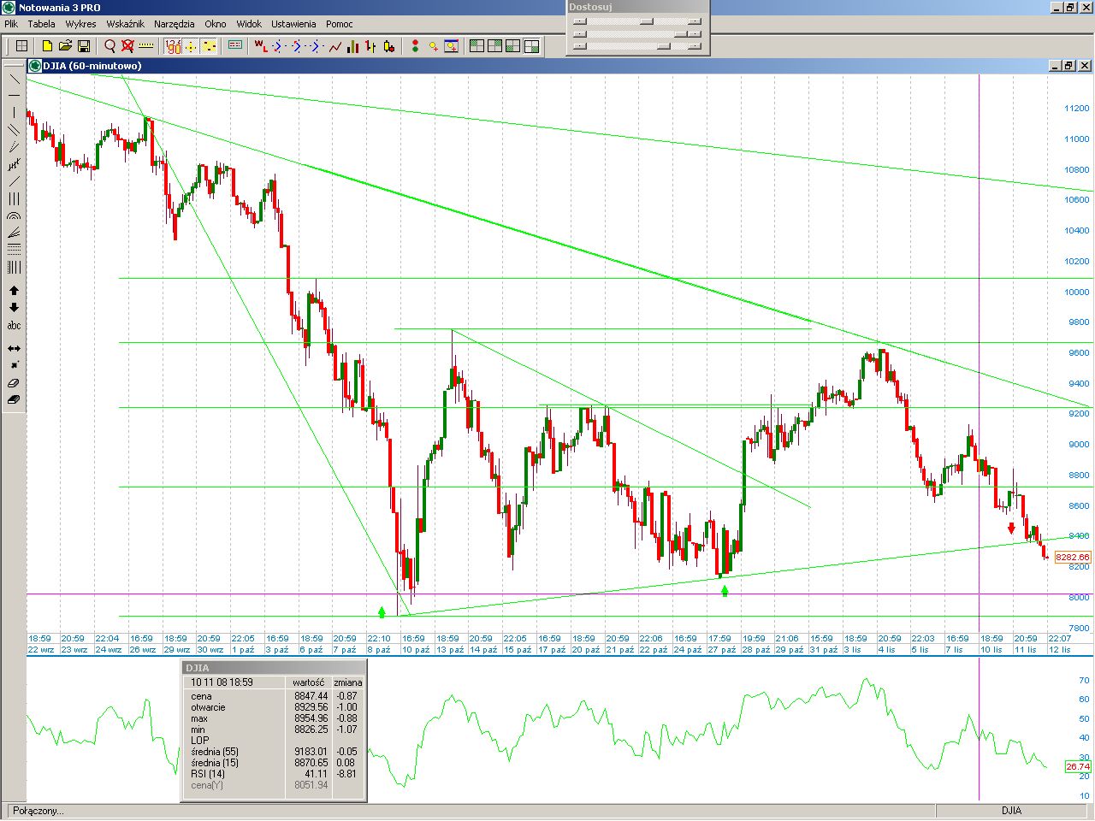Image resolution: width=1095 pixels, height=821 pixels.
Task: Select the Fibonacci arcs drawing tool
Action: [x=14, y=216]
